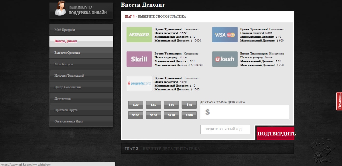
Task: Focus the ВВЕДИТЕ БОНУСНЫЙ КОД field
Action: tap(225, 129)
